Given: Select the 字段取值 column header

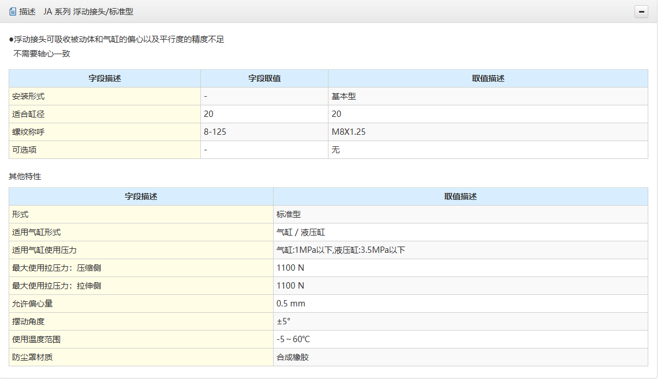Looking at the screenshot, I should pyautogui.click(x=264, y=78).
